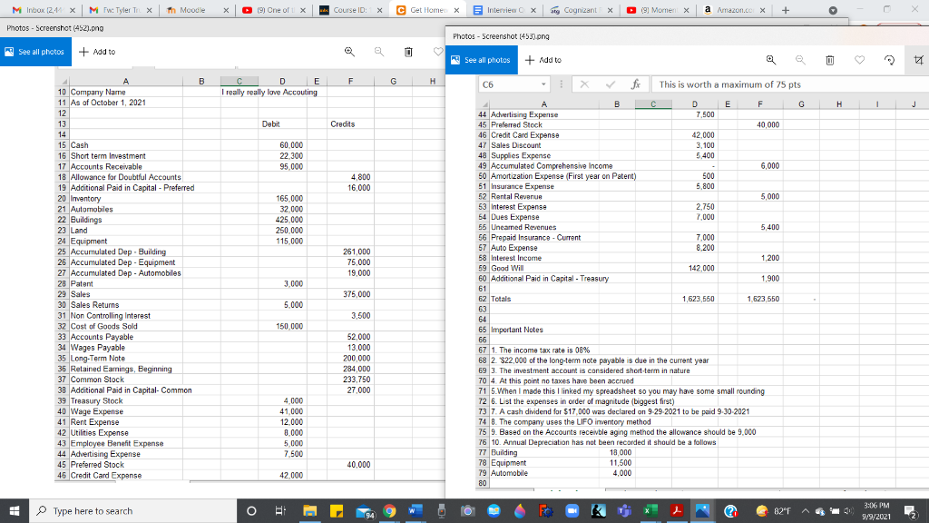Open Microsoft Word from taskbar
This screenshot has width=929, height=523.
(416, 510)
